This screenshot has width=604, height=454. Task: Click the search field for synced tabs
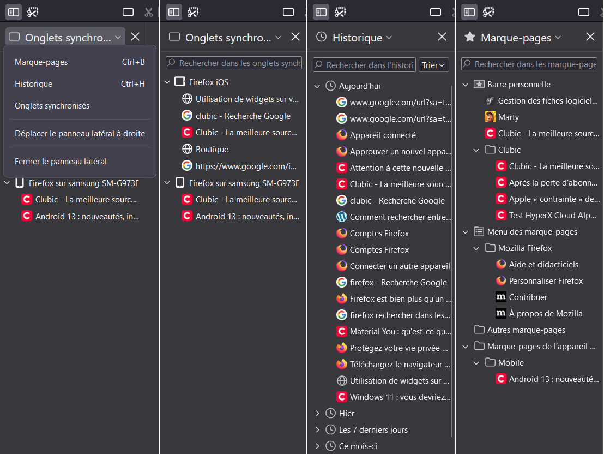coord(234,63)
